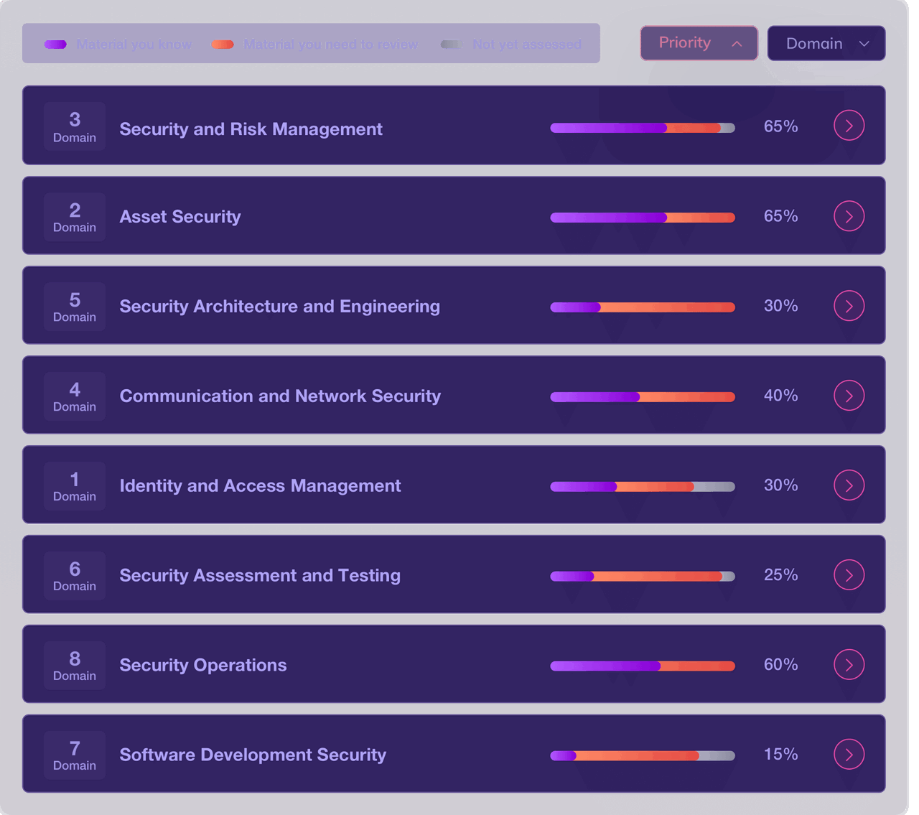Click the '3 Domain' number badge
The width and height of the screenshot is (919, 815).
[x=75, y=126]
